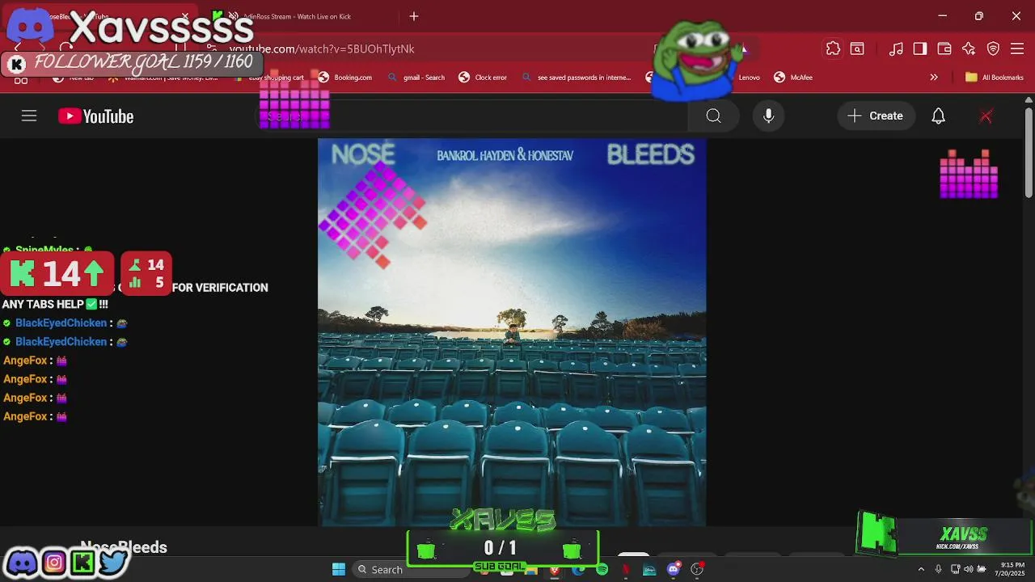Click the YouTube search magnifier button
This screenshot has height=582, width=1035.
click(x=713, y=116)
